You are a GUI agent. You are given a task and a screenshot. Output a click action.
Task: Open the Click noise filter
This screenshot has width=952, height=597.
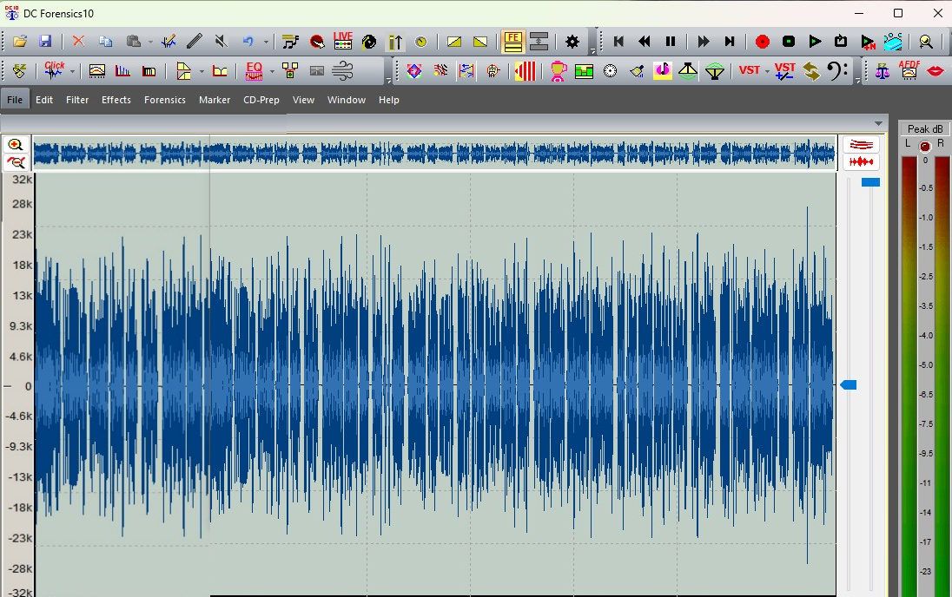(x=54, y=70)
